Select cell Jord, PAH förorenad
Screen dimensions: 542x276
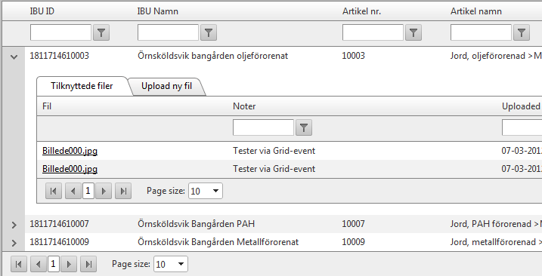(496, 224)
